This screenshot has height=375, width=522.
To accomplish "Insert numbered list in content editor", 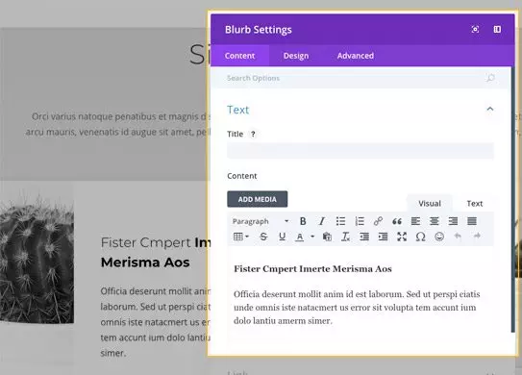I will 360,221.
